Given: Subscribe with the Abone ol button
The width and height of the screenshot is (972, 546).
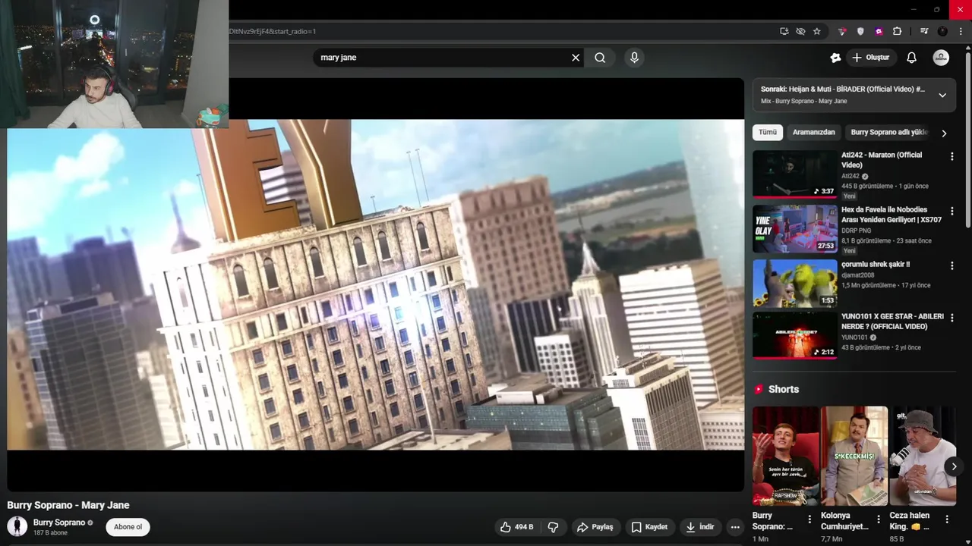Looking at the screenshot, I should (128, 527).
